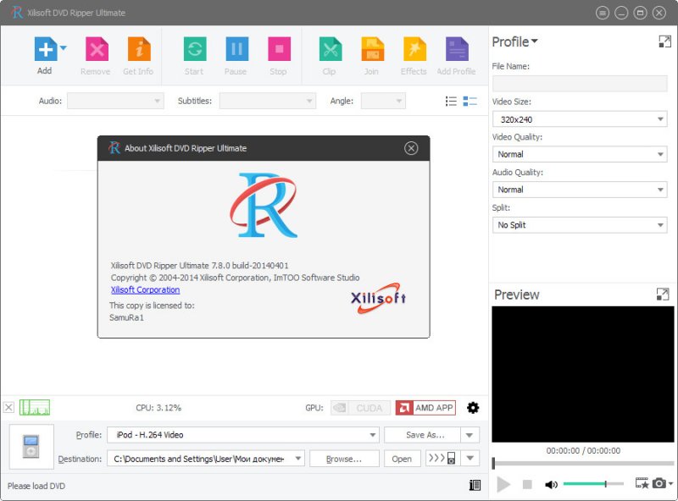The width and height of the screenshot is (678, 501).
Task: Expand the Profile panel icon
Action: (x=664, y=41)
